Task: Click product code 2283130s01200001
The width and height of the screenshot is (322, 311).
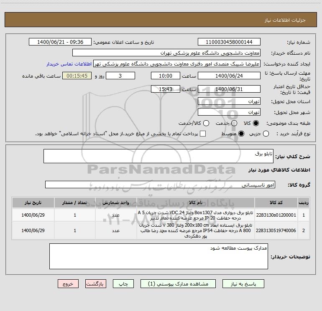Action: coord(276,215)
